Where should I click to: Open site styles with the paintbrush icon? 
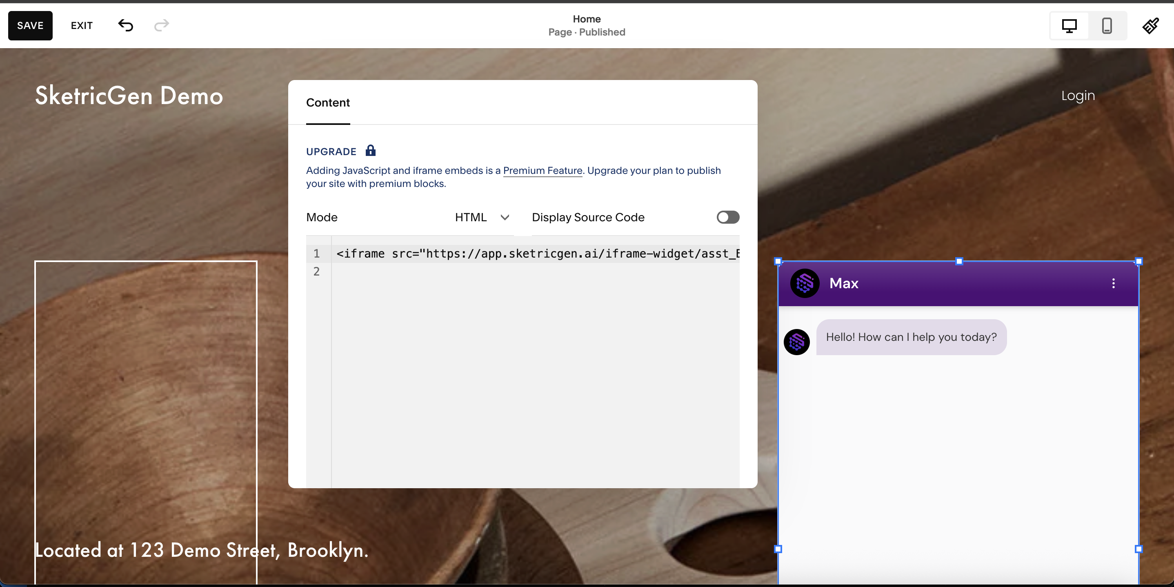(x=1151, y=26)
